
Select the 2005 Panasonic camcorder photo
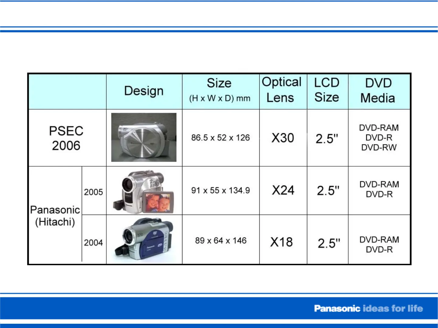143,191
